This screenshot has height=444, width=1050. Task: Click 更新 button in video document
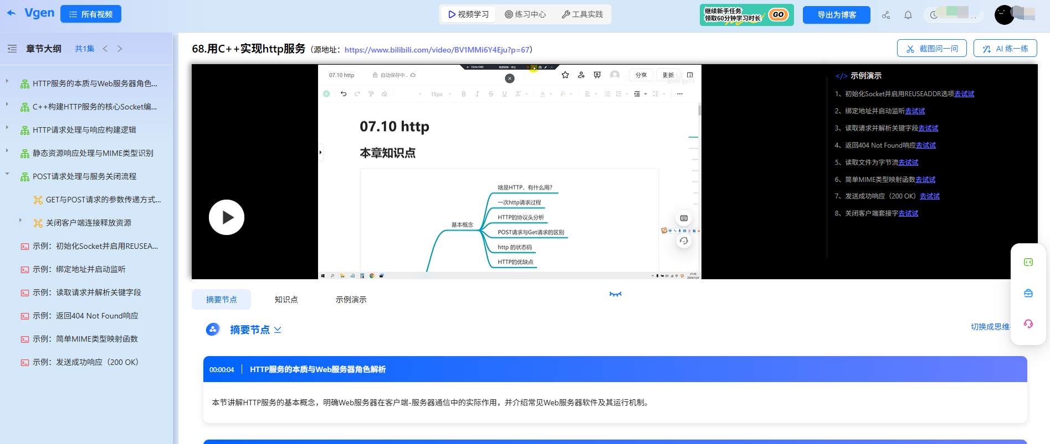coord(668,75)
